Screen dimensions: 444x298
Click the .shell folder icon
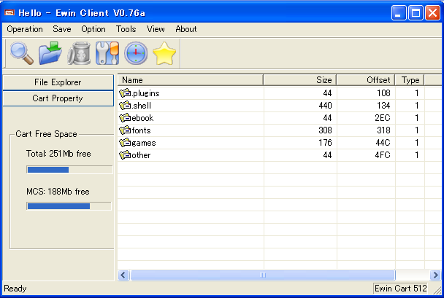(125, 106)
